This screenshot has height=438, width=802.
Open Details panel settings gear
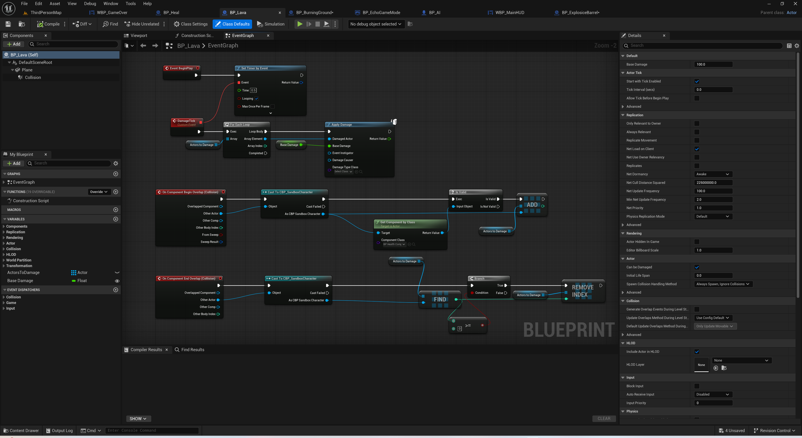(x=797, y=46)
